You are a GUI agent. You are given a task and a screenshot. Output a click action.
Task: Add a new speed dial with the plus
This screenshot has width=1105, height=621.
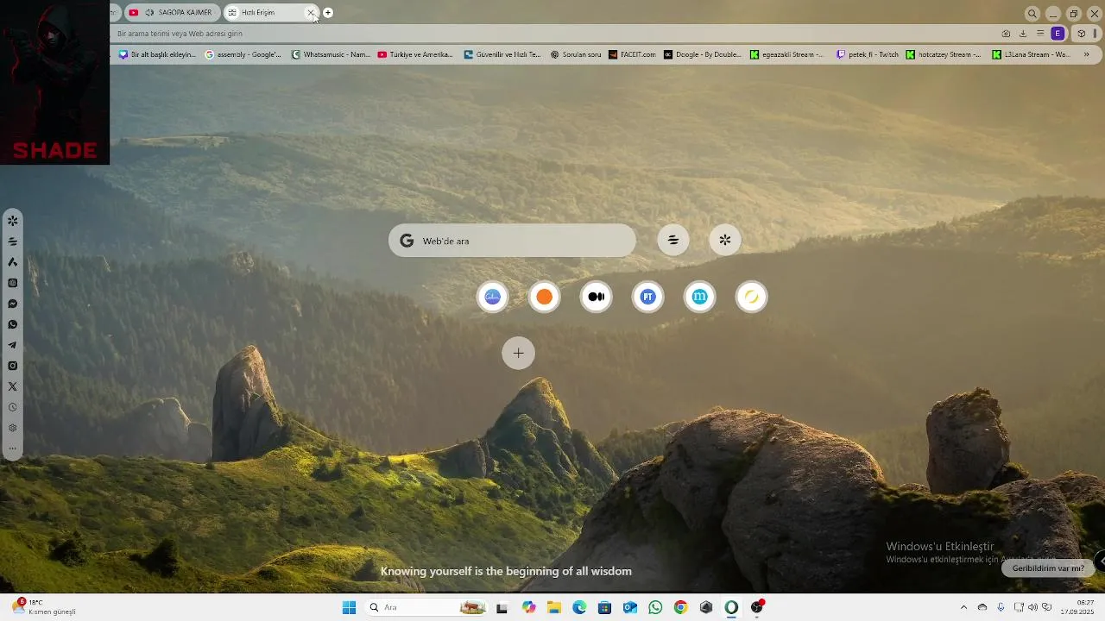coord(519,353)
